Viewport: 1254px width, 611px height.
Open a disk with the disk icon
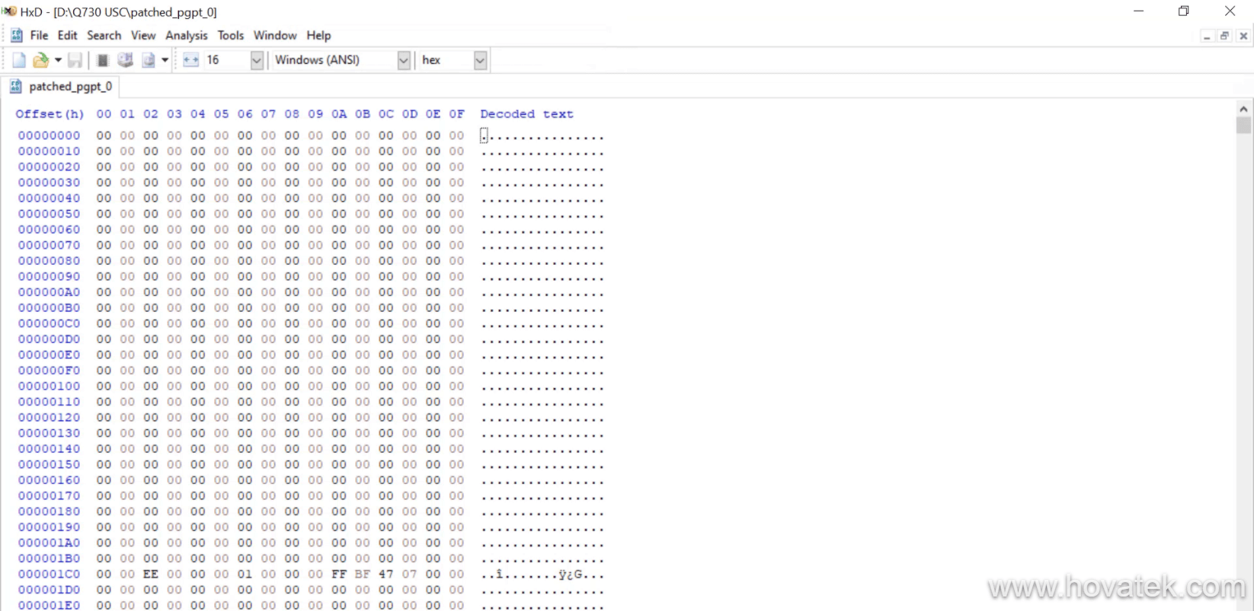coord(126,60)
